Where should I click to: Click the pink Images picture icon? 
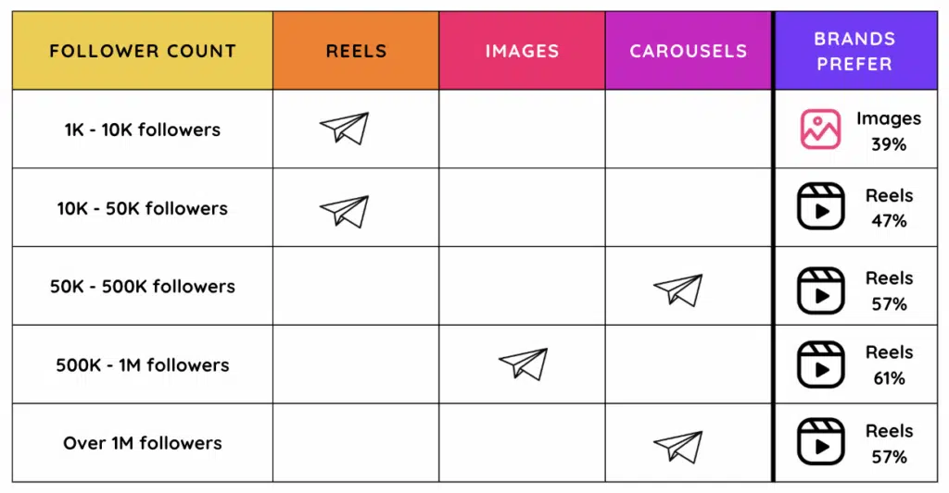point(820,129)
